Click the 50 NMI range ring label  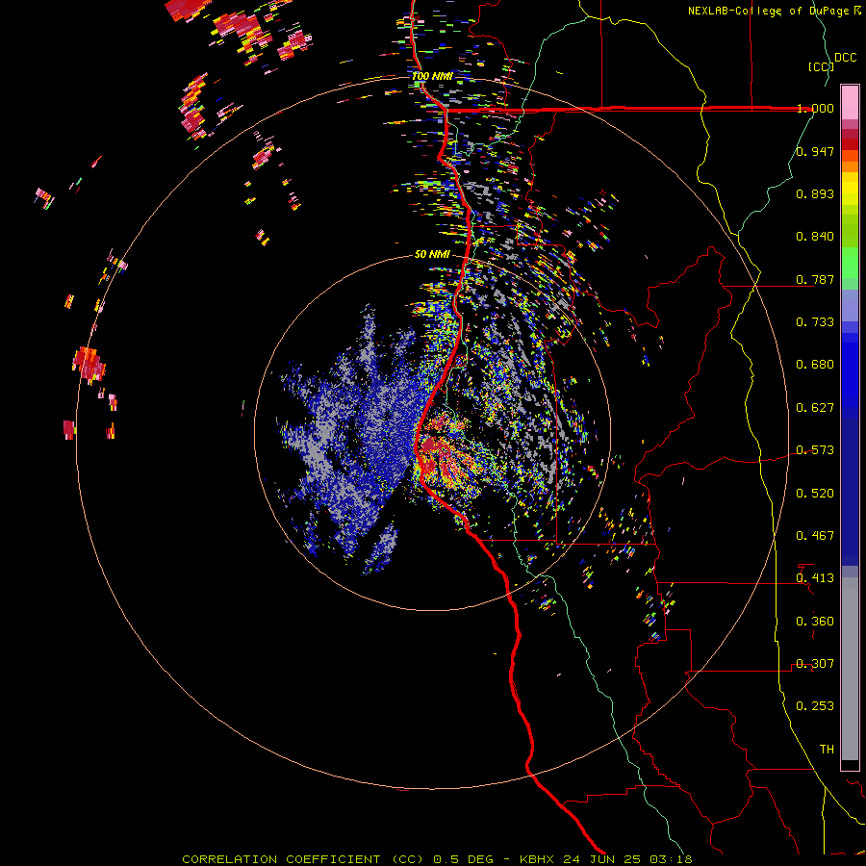pos(432,254)
